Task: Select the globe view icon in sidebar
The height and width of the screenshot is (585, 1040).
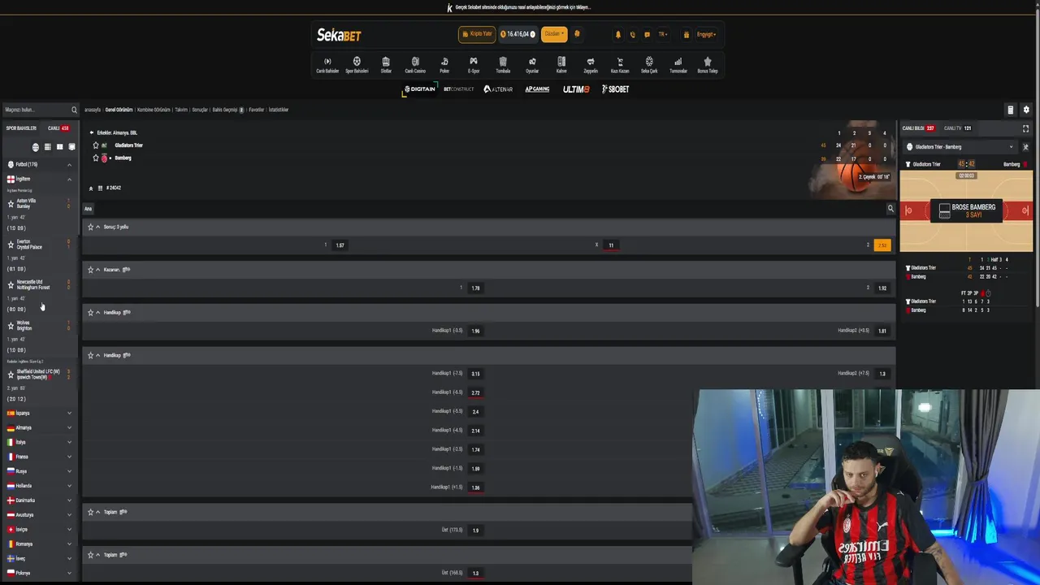Action: tap(35, 147)
